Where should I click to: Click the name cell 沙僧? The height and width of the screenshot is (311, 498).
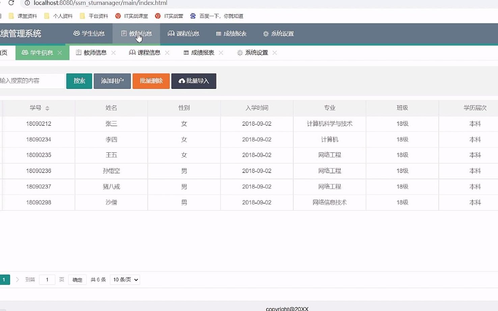coord(111,203)
